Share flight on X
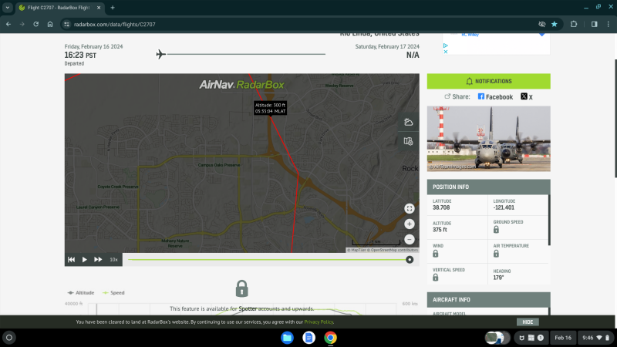Viewport: 617px width, 347px height. (527, 97)
